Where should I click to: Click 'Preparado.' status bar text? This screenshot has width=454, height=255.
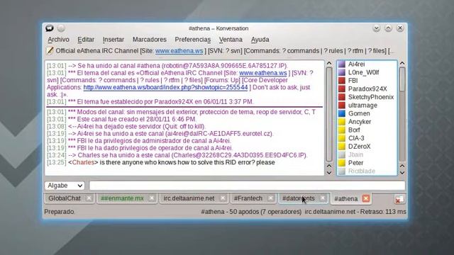coord(59,212)
